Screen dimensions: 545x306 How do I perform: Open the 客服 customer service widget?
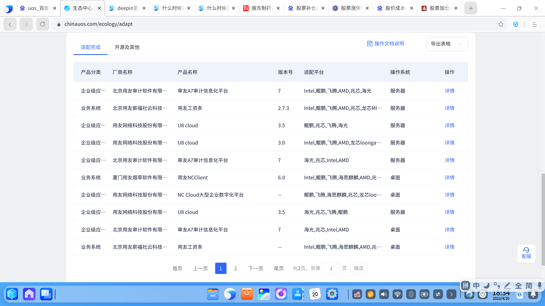pyautogui.click(x=526, y=253)
